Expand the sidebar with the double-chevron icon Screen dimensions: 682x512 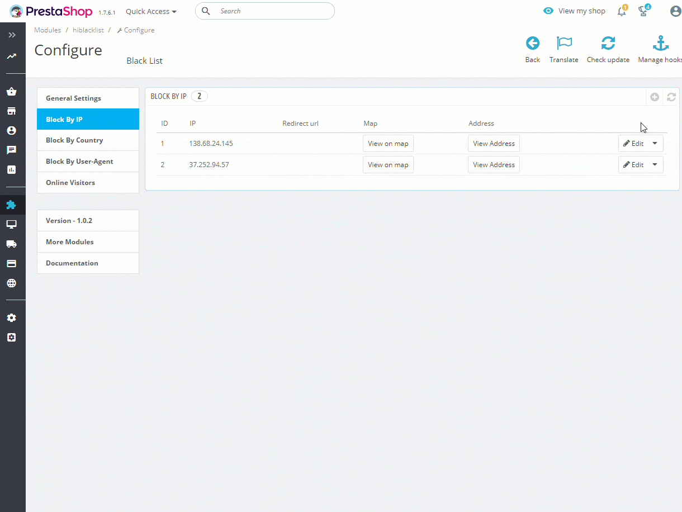coord(12,35)
